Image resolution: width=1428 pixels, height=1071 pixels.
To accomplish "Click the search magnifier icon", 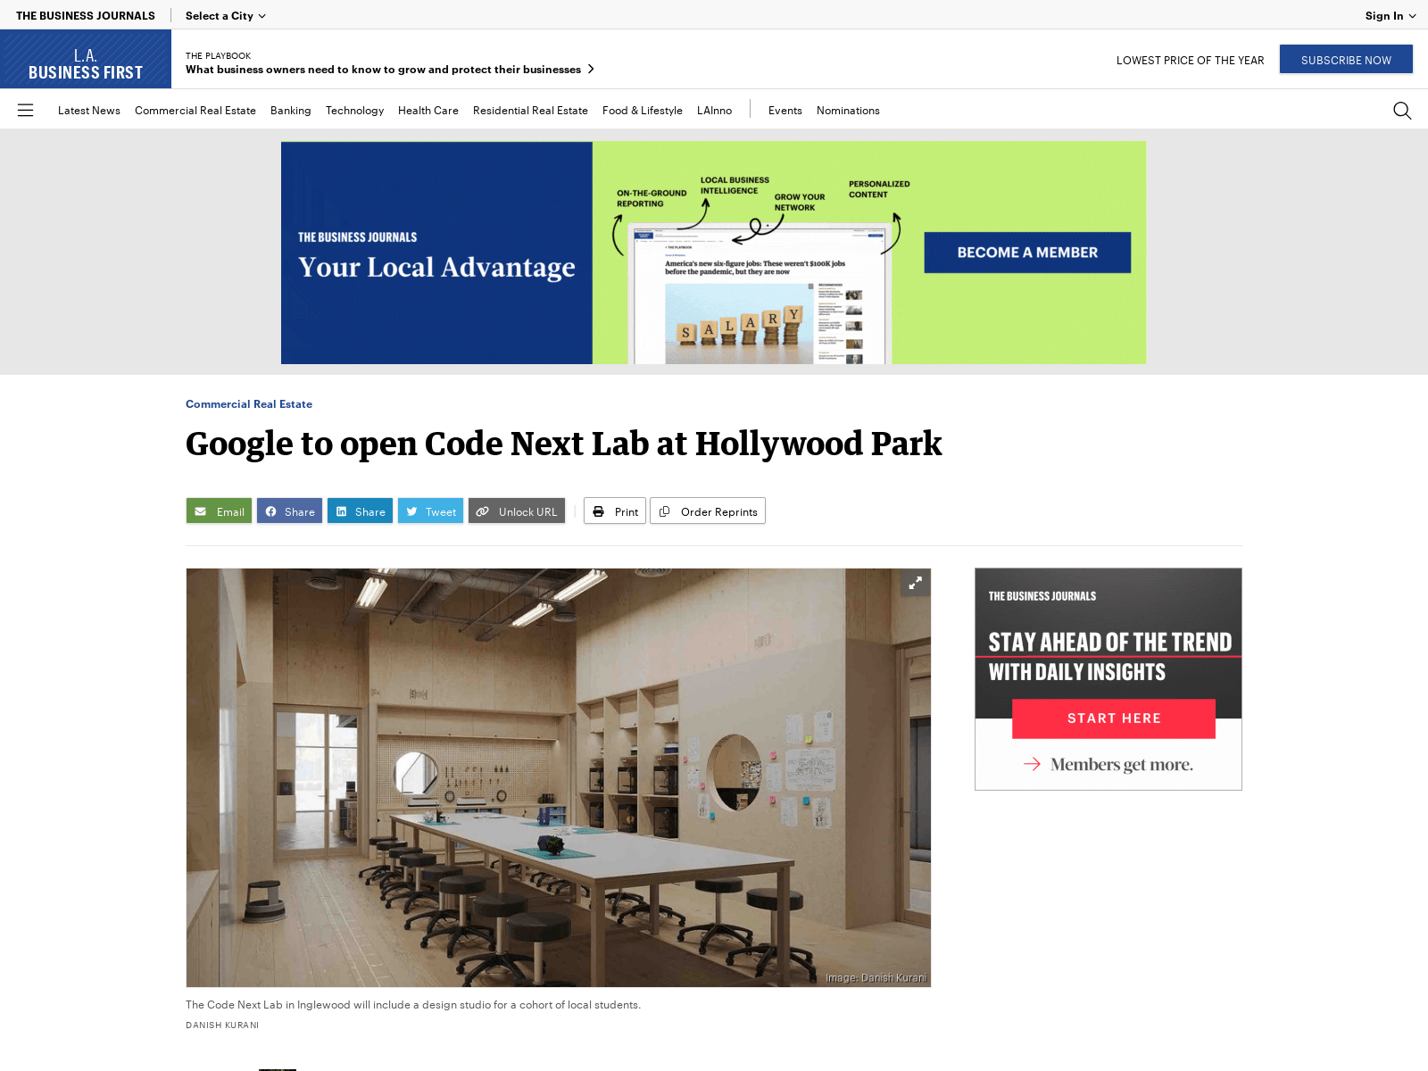I will 1402,110.
